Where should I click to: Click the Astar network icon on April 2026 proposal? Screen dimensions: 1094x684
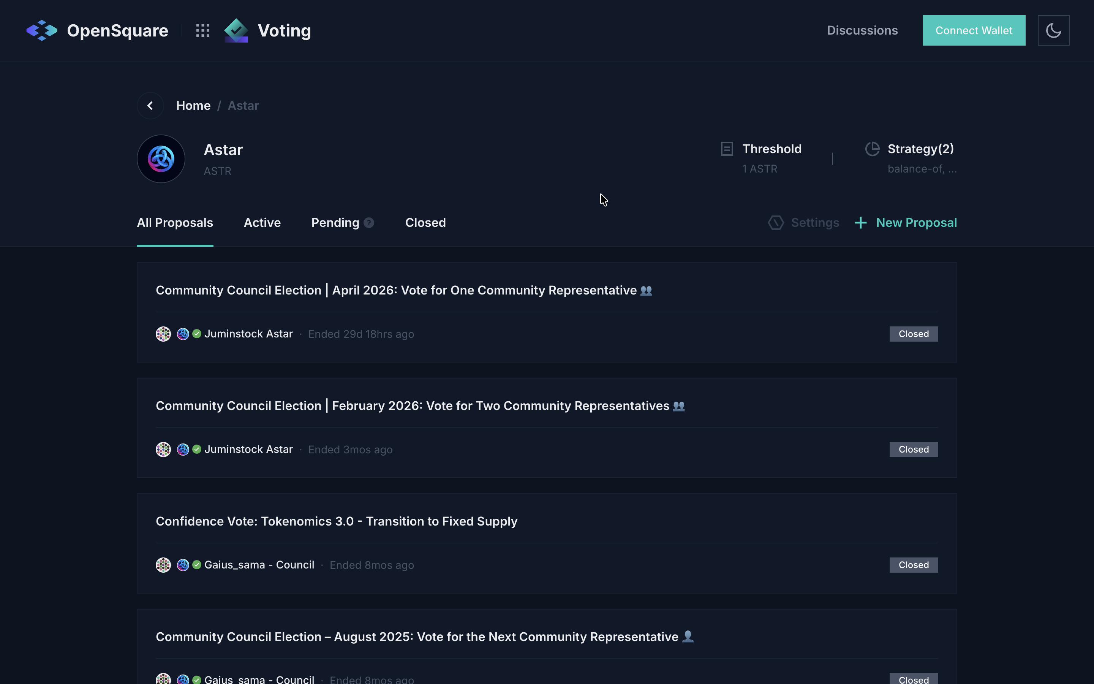tap(183, 334)
